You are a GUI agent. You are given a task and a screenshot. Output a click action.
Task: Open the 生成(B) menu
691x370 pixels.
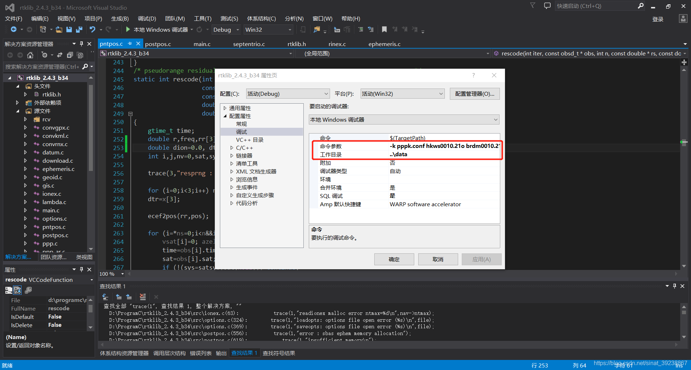point(120,19)
